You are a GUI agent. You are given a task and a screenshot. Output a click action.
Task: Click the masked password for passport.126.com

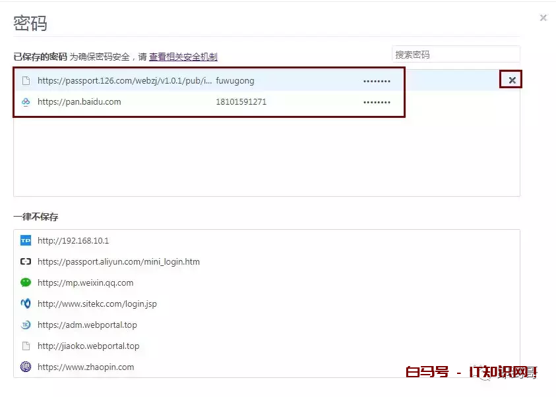377,81
